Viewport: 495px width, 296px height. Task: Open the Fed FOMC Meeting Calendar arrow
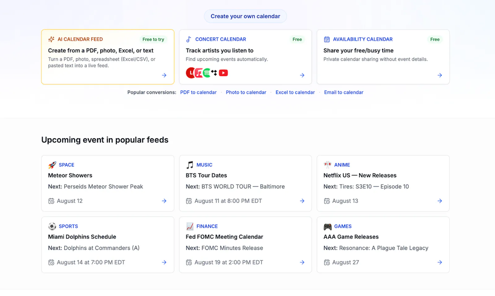click(302, 262)
